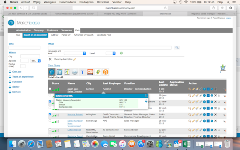Click the Clear Query link
This screenshot has height=150, width=240.
pyautogui.click(x=54, y=65)
